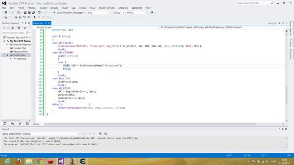This screenshot has height=165, width=294.
Task: Open Chrome from the taskbar
Action: 40,161
